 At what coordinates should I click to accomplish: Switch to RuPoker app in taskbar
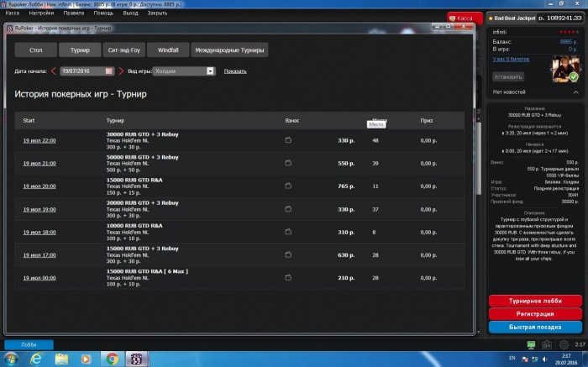pos(137,359)
